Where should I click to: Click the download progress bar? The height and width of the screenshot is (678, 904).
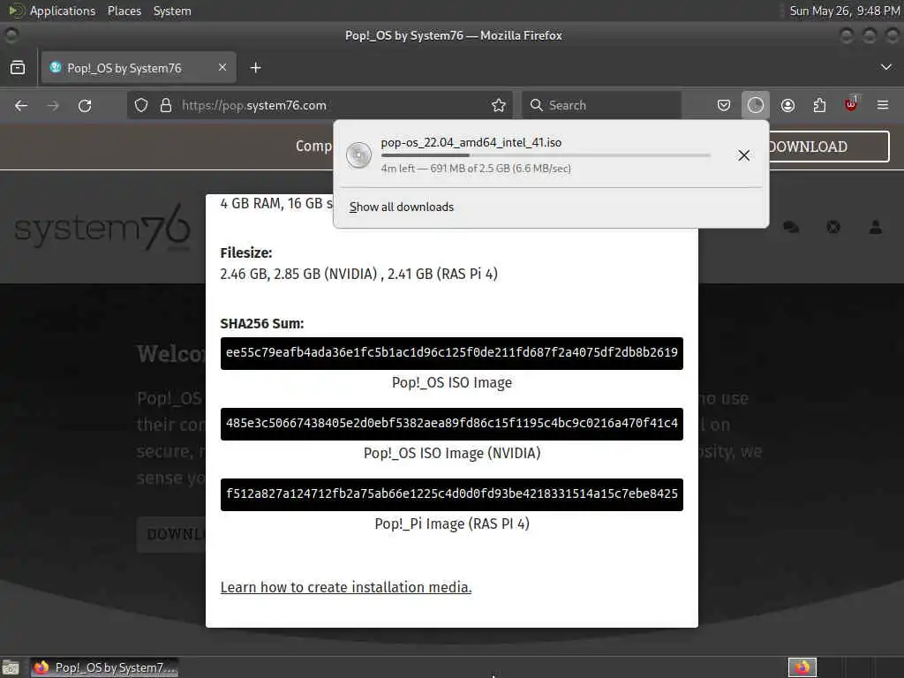point(546,155)
